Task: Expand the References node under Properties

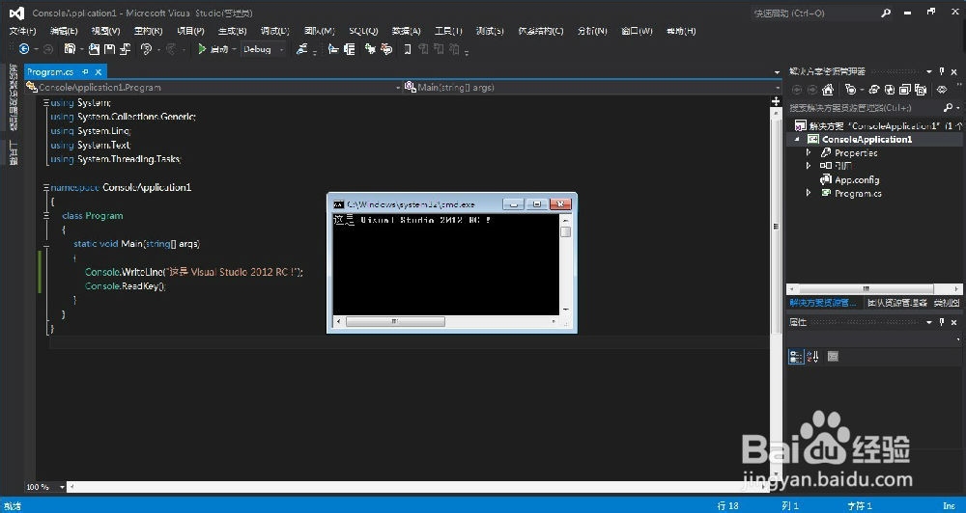Action: click(809, 166)
